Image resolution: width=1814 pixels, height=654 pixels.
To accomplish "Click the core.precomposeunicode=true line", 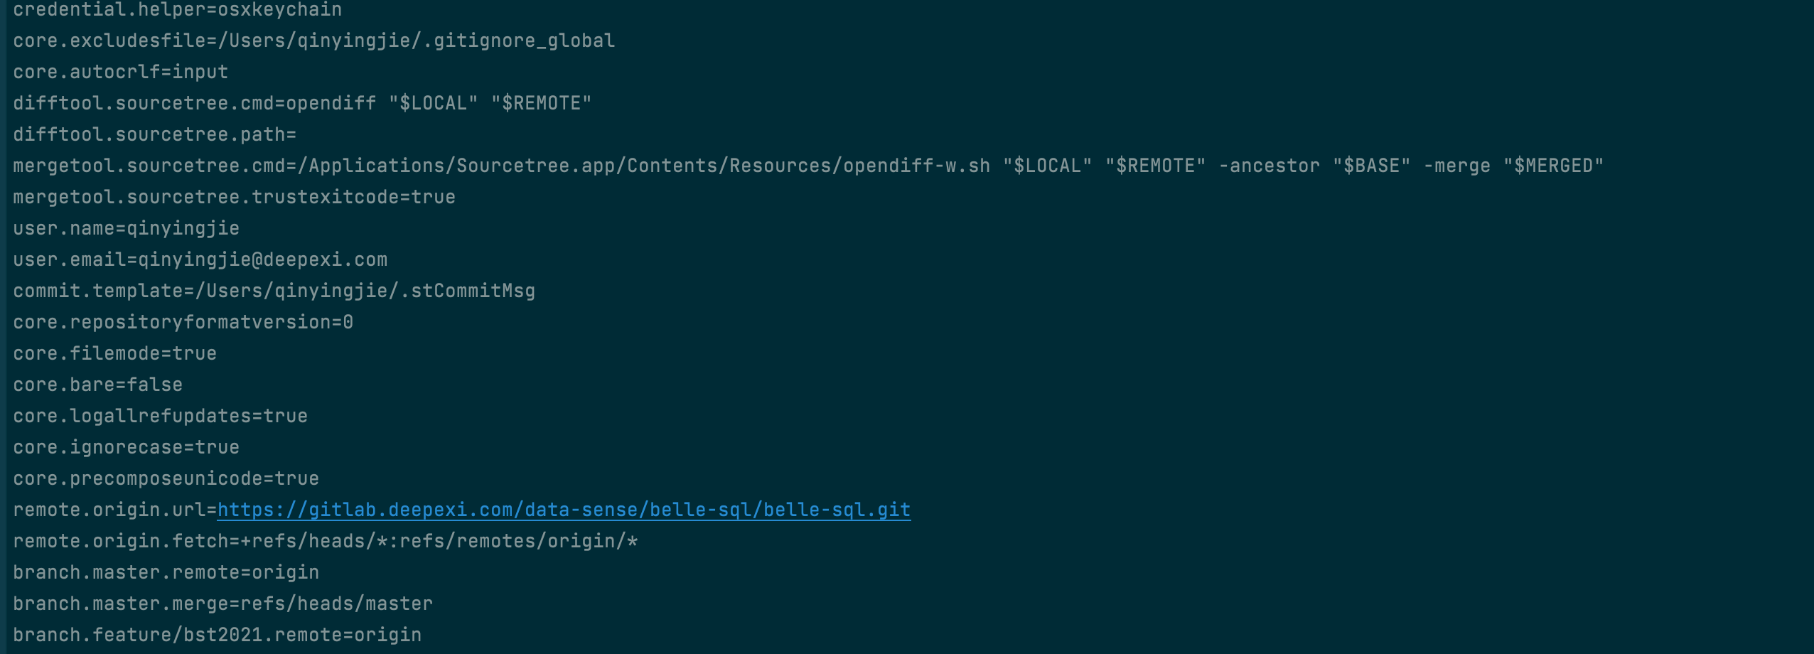I will point(166,478).
